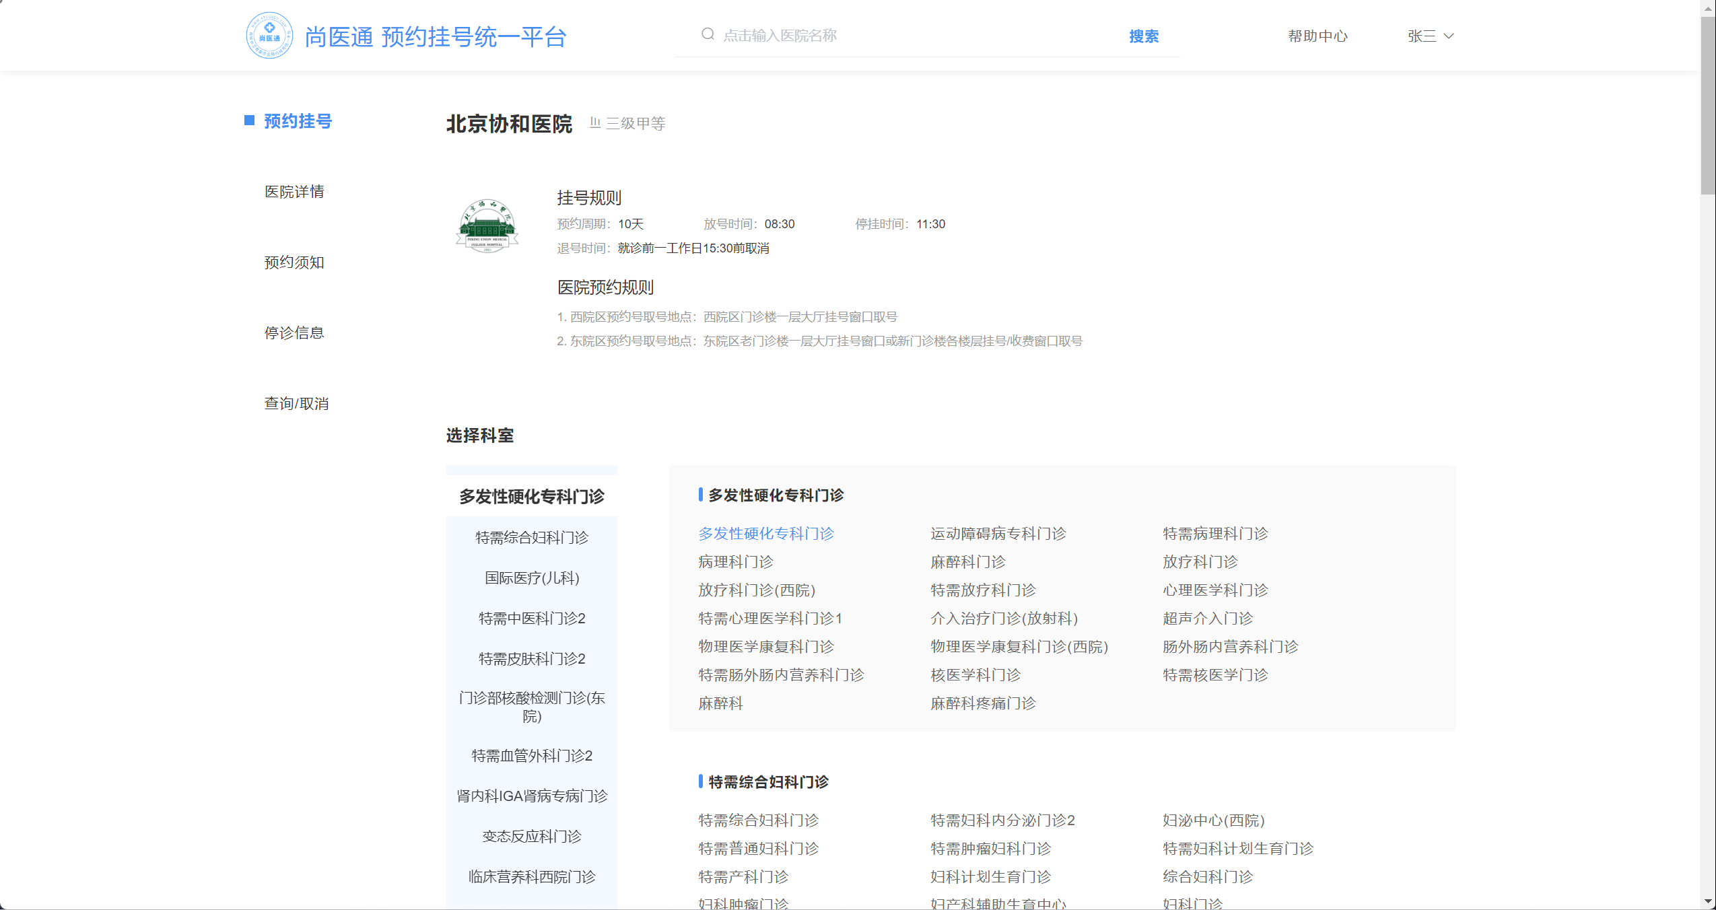The height and width of the screenshot is (910, 1716).
Task: Select 变态反应科门诊 in department list
Action: pos(532,836)
